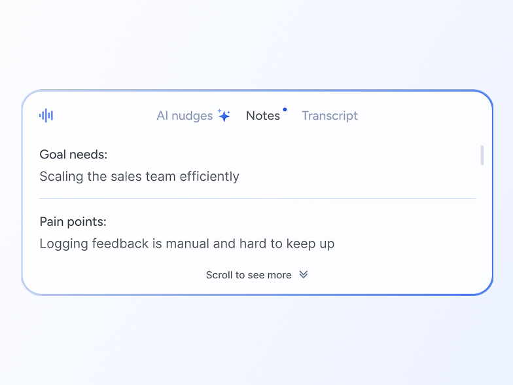The width and height of the screenshot is (513, 385).
Task: Click the double chevron down icon
Action: pyautogui.click(x=304, y=275)
